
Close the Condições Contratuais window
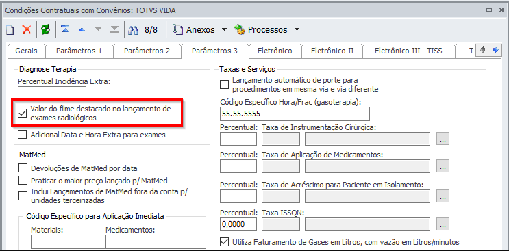tap(501, 10)
